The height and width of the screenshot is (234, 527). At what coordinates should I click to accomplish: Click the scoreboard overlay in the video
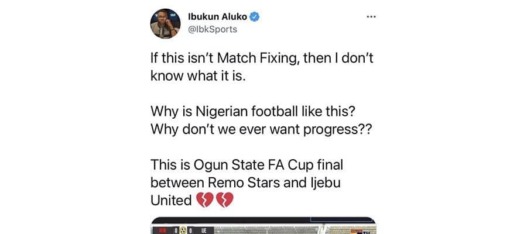pyautogui.click(x=177, y=229)
